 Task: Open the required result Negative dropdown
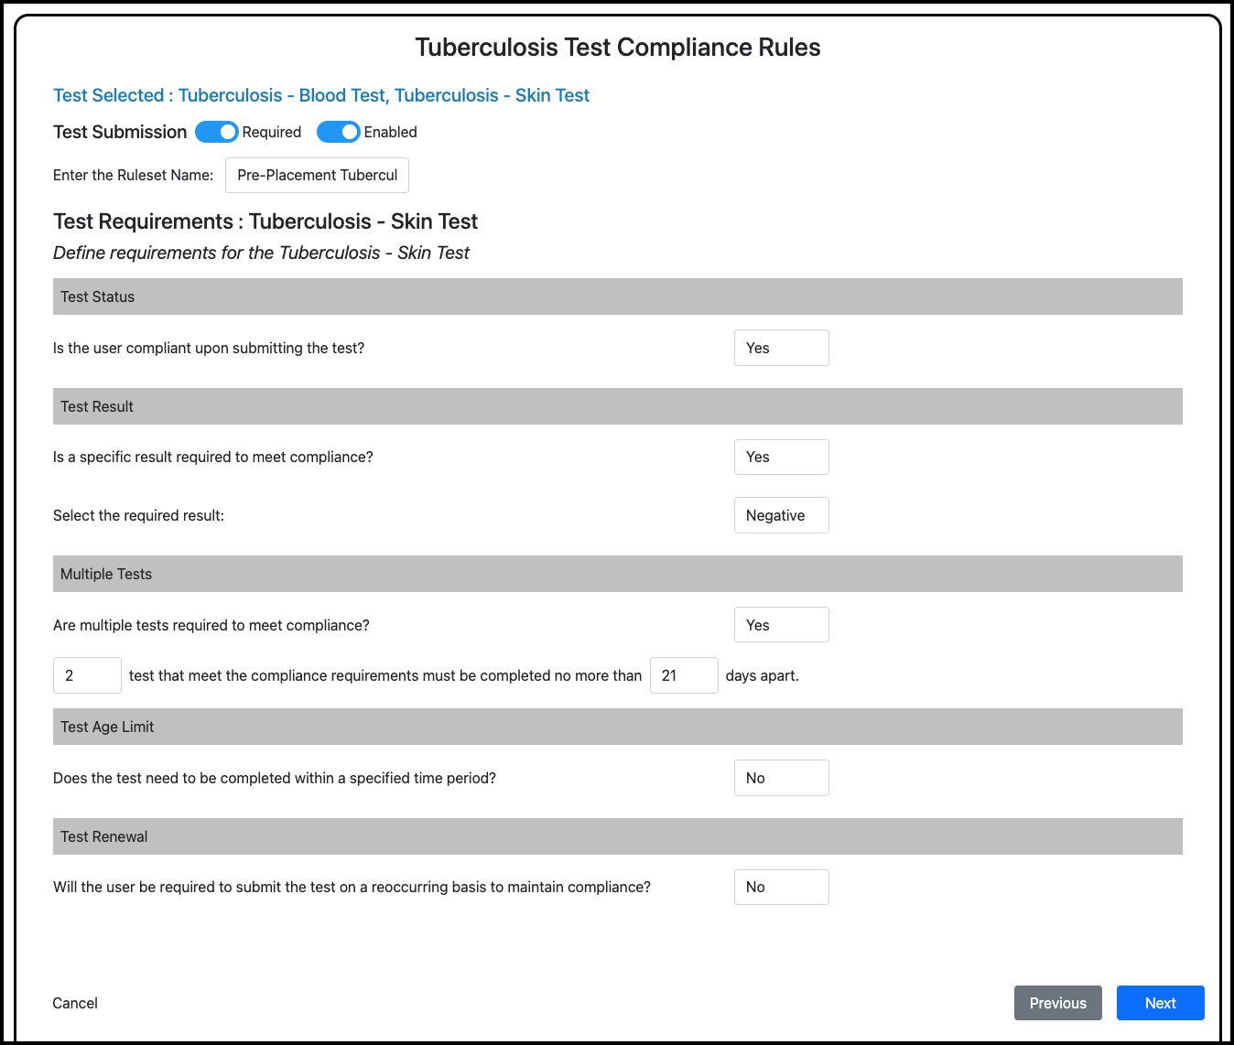pos(781,515)
